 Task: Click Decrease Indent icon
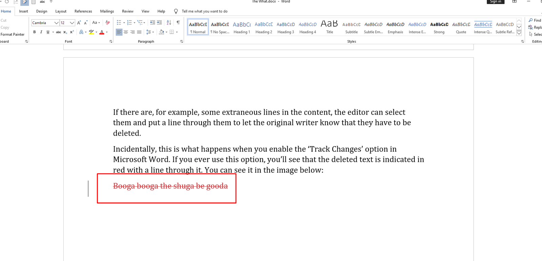152,23
